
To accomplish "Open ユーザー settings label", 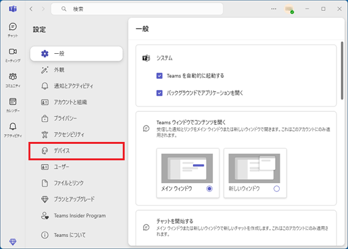I will pos(61,167).
